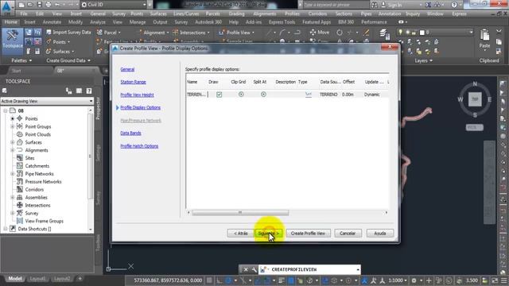Screen dimensions: 509x286
Task: Click the Undo arrow in quick access toolbar
Action: (x=57, y=5)
